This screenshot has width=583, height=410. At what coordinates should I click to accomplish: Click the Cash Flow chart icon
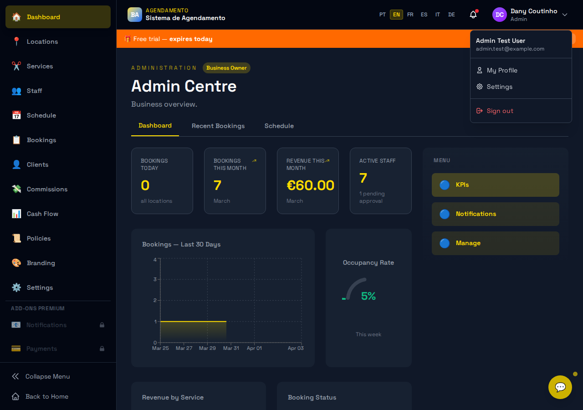coord(16,214)
